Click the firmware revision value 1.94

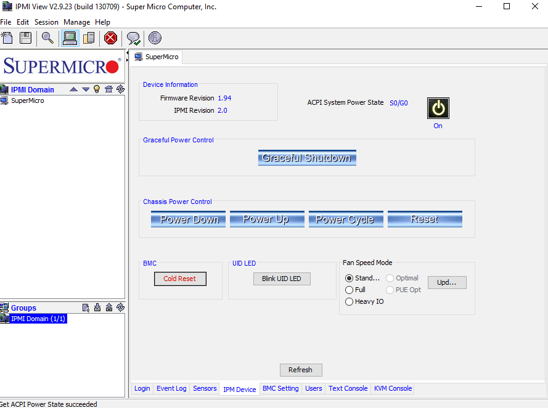click(224, 98)
